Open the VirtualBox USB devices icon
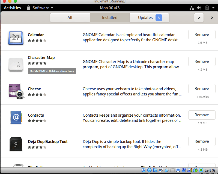The height and width of the screenshot is (174, 218). pyautogui.click(x=166, y=170)
